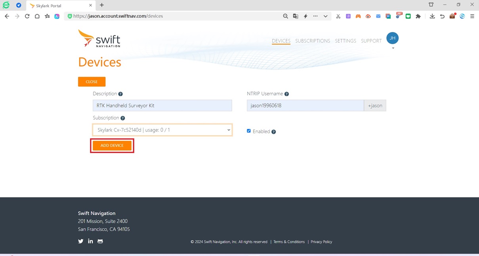Open the purple square extension icon
Viewport: 479px width, 256px height.
click(348, 16)
